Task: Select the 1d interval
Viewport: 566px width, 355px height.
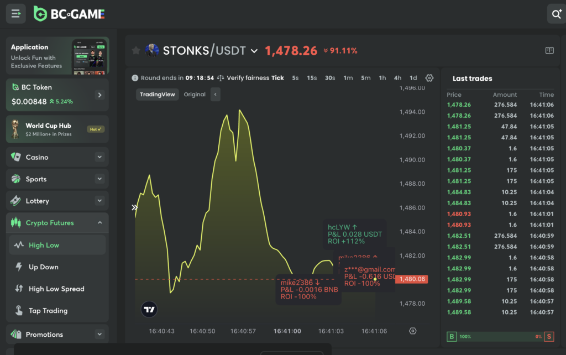Action: 413,78
